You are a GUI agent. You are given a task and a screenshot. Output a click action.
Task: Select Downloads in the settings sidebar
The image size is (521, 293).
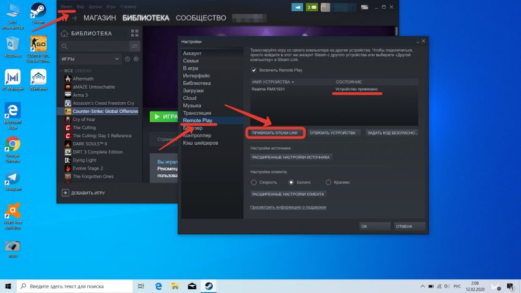193,90
